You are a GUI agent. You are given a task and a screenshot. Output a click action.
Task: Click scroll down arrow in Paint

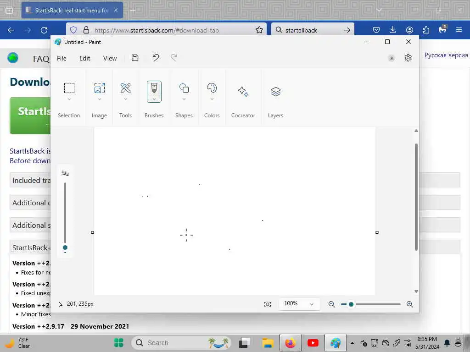coord(416,291)
